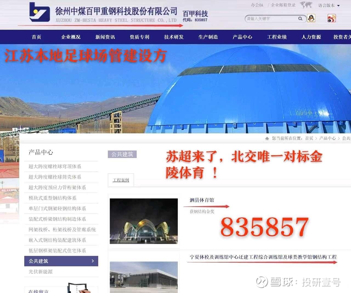Open the 新闻资讯 nav menu

point(105,37)
